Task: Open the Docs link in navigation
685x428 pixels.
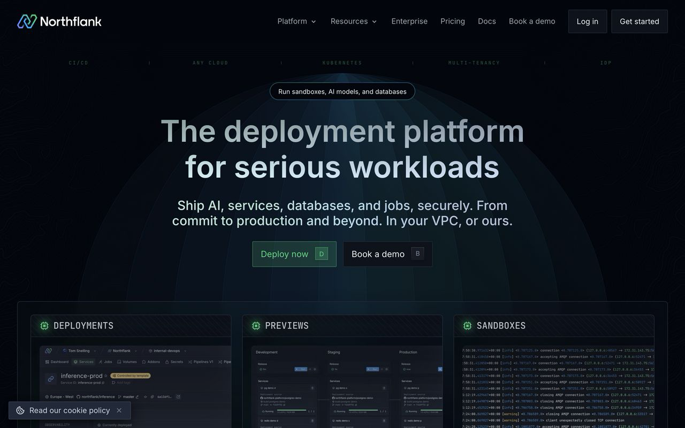Action: point(487,21)
